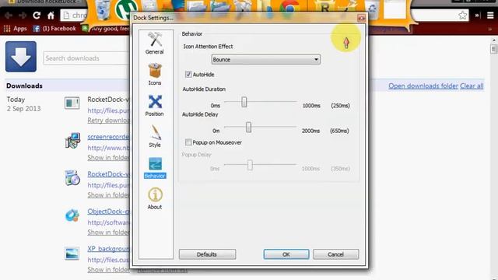Open the Chrome hamburger menu

pos(490,15)
